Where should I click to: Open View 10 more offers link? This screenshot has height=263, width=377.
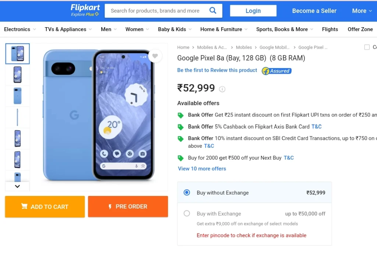tap(202, 169)
